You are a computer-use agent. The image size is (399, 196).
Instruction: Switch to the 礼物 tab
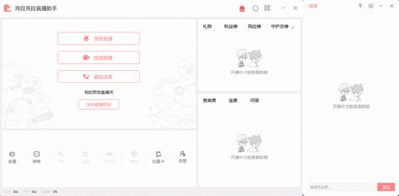click(207, 27)
